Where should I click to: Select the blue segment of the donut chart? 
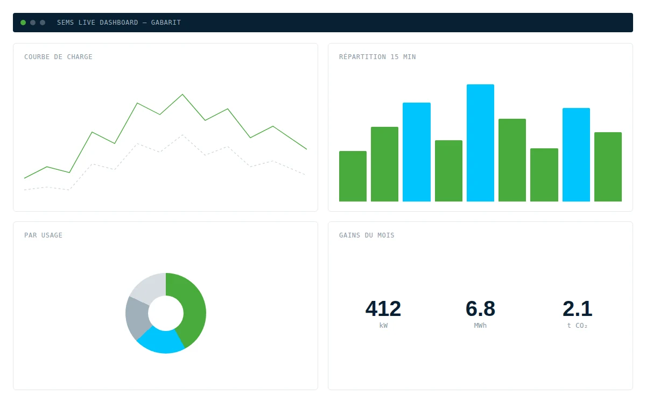pyautogui.click(x=160, y=342)
